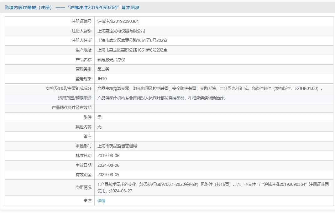Click the 批准日期 label
Image resolution: width=335 pixels, height=213 pixels.
point(83,156)
